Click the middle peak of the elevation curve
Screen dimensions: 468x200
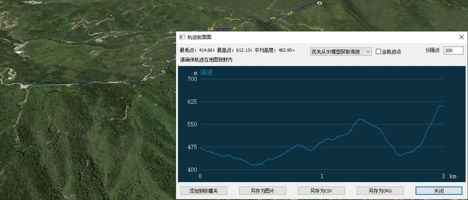(360, 119)
